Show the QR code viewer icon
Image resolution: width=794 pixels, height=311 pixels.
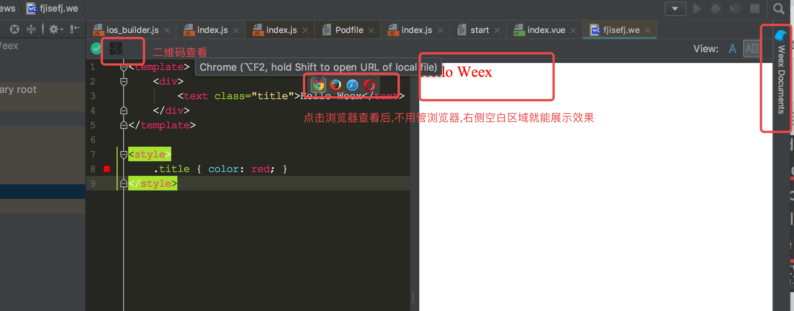116,48
